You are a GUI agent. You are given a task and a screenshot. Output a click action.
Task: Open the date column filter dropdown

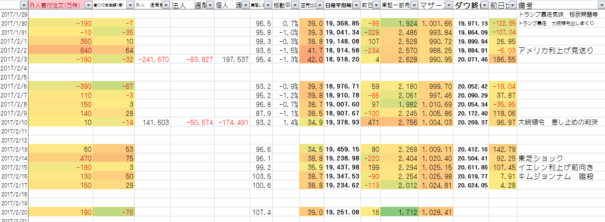pos(23,5)
